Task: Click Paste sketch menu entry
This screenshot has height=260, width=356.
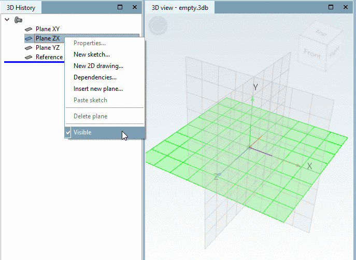Action: click(105, 100)
